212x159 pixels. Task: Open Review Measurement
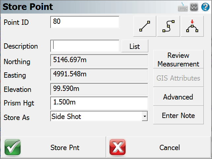coord(178,59)
